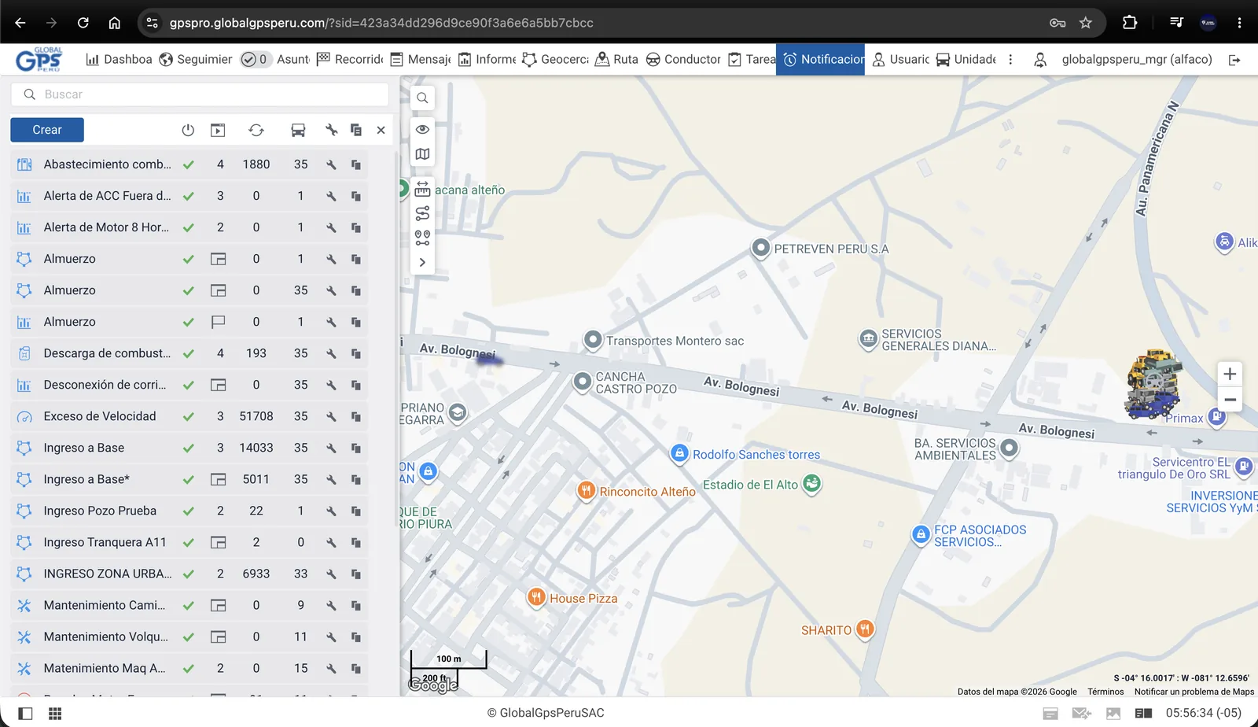Open the Seguimiento menu tab

pos(196,59)
